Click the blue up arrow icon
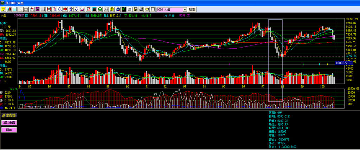Screen dimensions: 360x150 (x=71, y=9)
